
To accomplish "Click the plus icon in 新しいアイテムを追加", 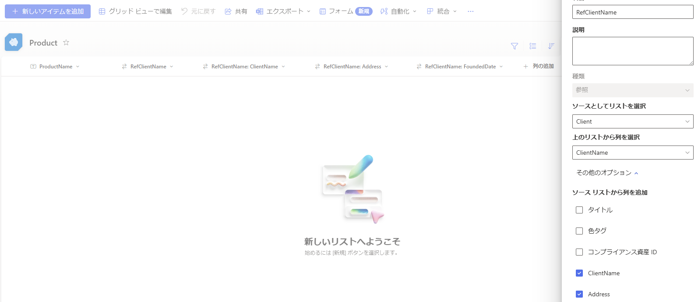I will (15, 11).
